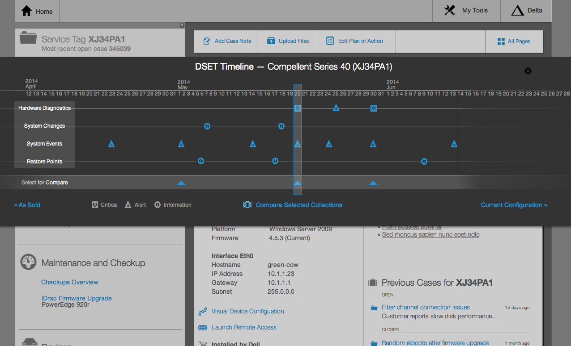Open Visual Device Configuration link

tap(247, 311)
